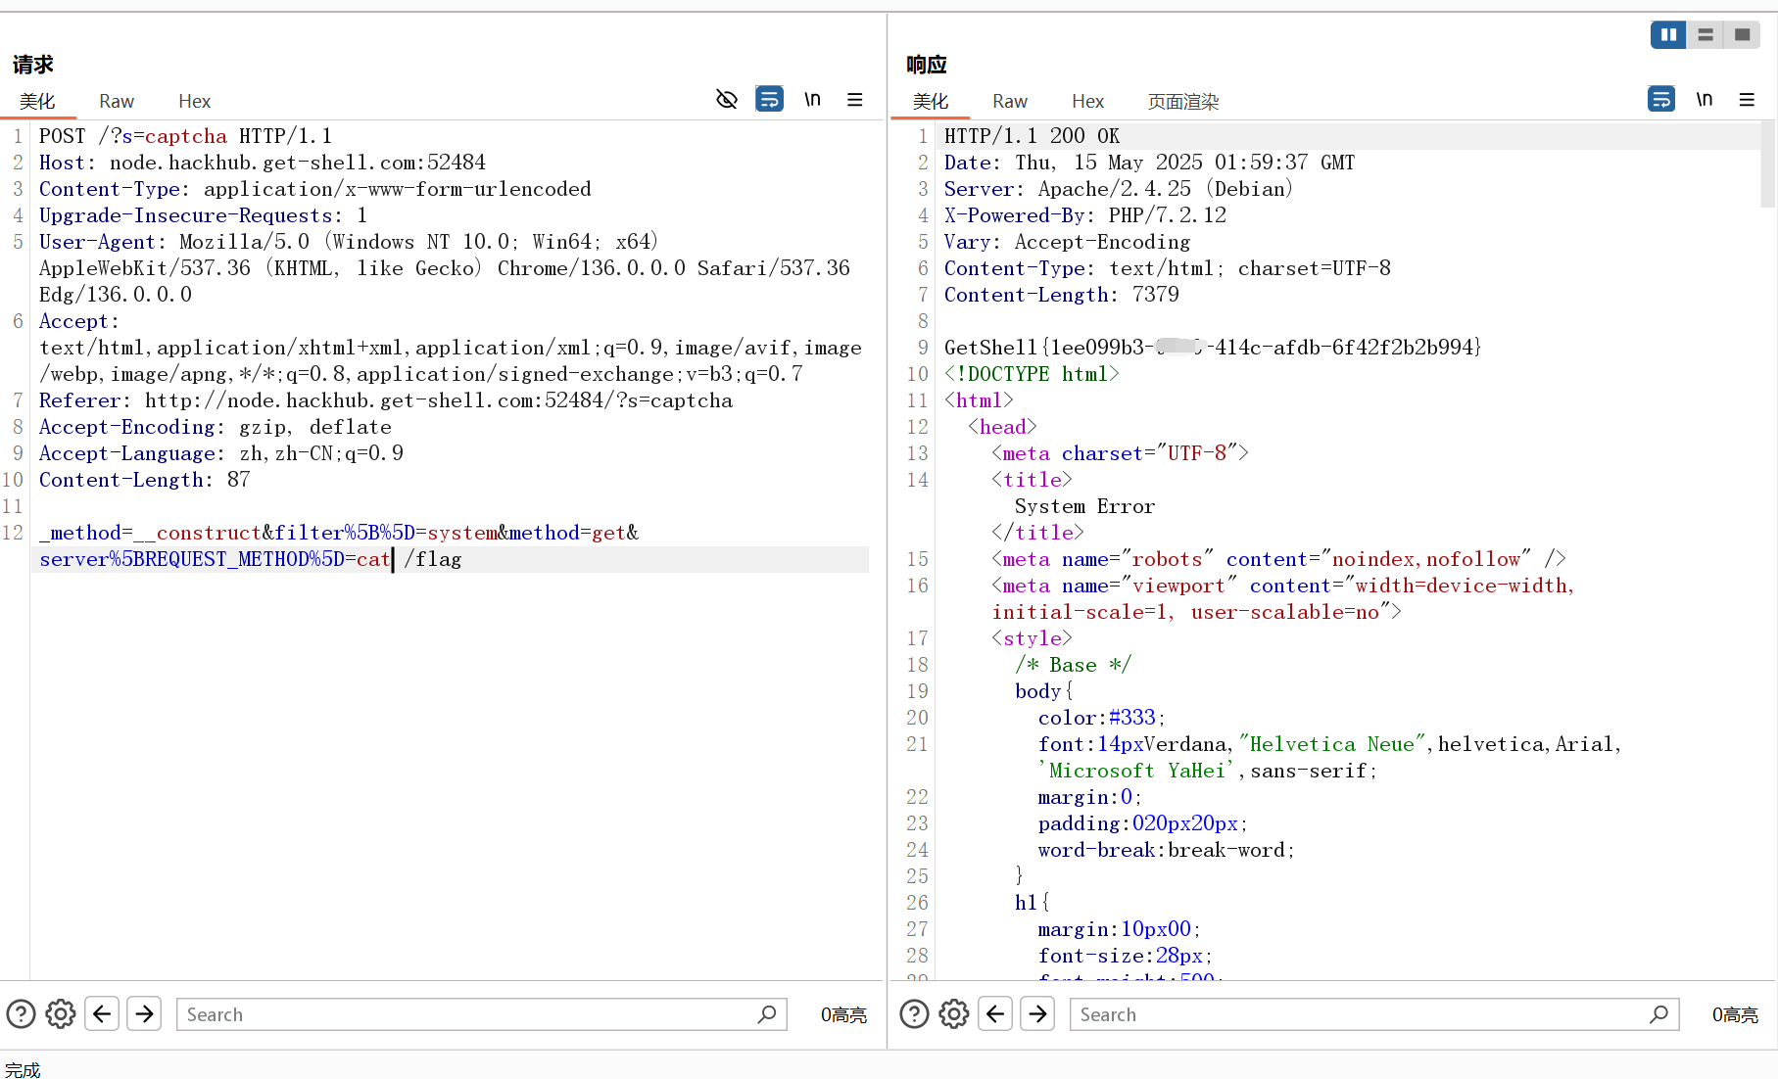The height and width of the screenshot is (1079, 1778).
Task: Open the request editor hamburger menu
Action: [854, 99]
